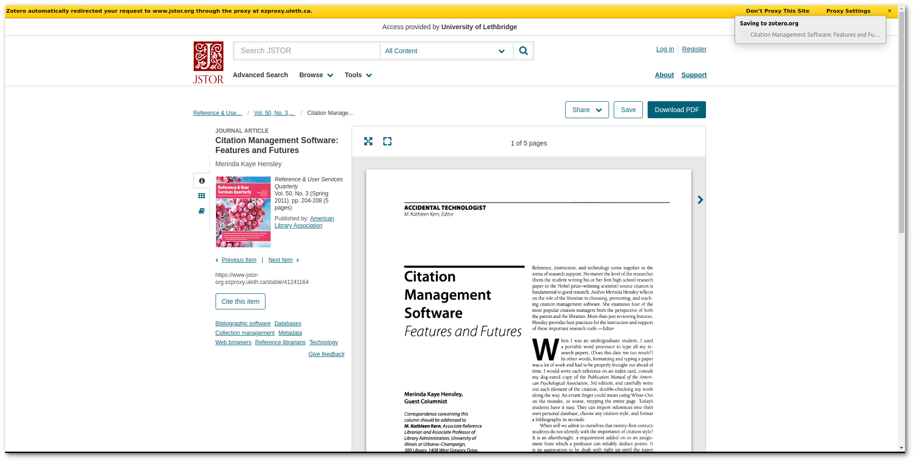Screen dimensions: 914x462
Task: Click Log in
Action: pyautogui.click(x=665, y=49)
